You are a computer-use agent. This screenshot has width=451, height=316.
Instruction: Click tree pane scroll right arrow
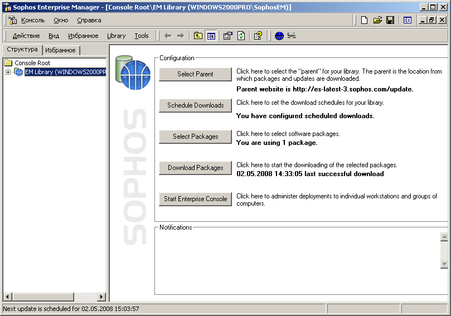pos(101,296)
